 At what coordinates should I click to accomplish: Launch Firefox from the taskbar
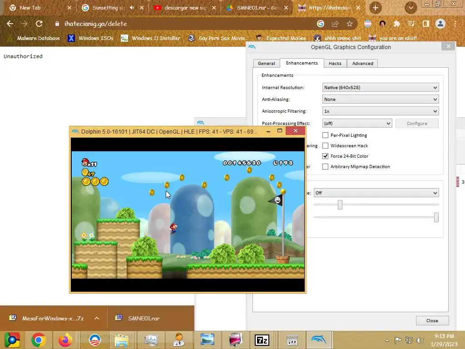65,340
